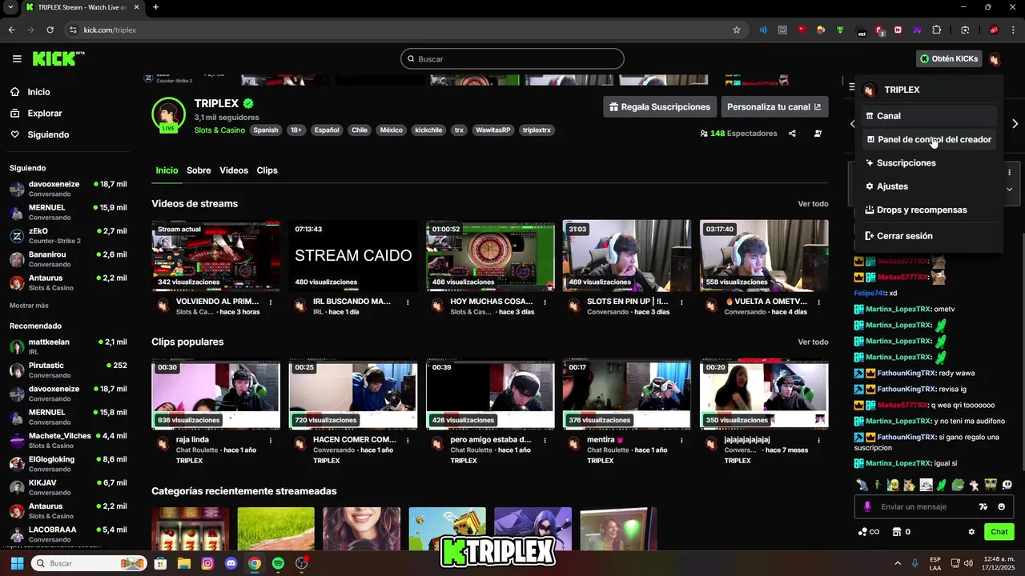Open Panel de control del creador

click(929, 139)
